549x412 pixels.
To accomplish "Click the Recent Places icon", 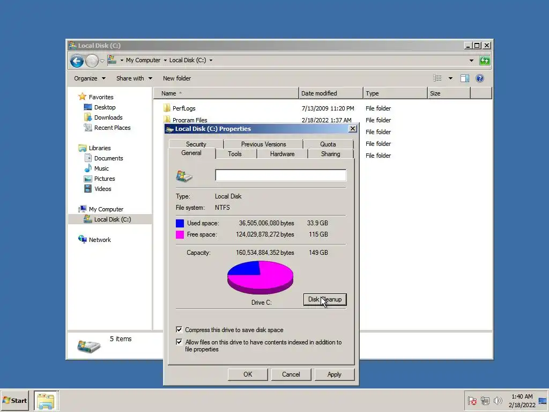I will pos(88,128).
